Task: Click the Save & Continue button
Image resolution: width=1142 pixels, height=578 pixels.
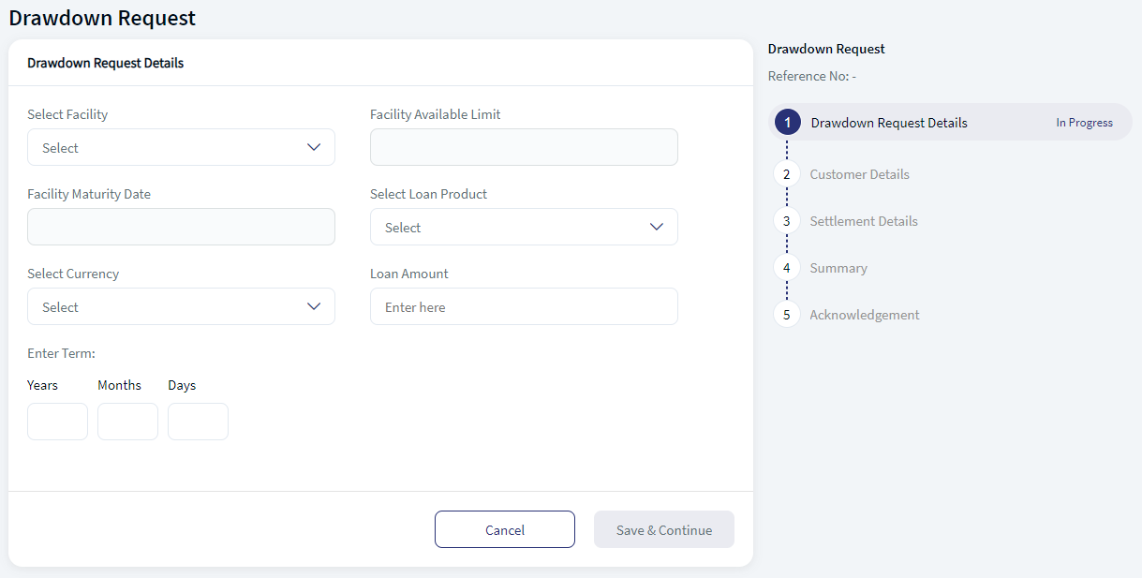Action: pyautogui.click(x=664, y=529)
